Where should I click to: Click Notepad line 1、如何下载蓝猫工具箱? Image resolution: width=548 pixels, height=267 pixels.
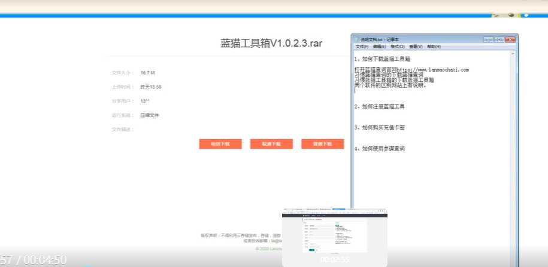[382, 59]
